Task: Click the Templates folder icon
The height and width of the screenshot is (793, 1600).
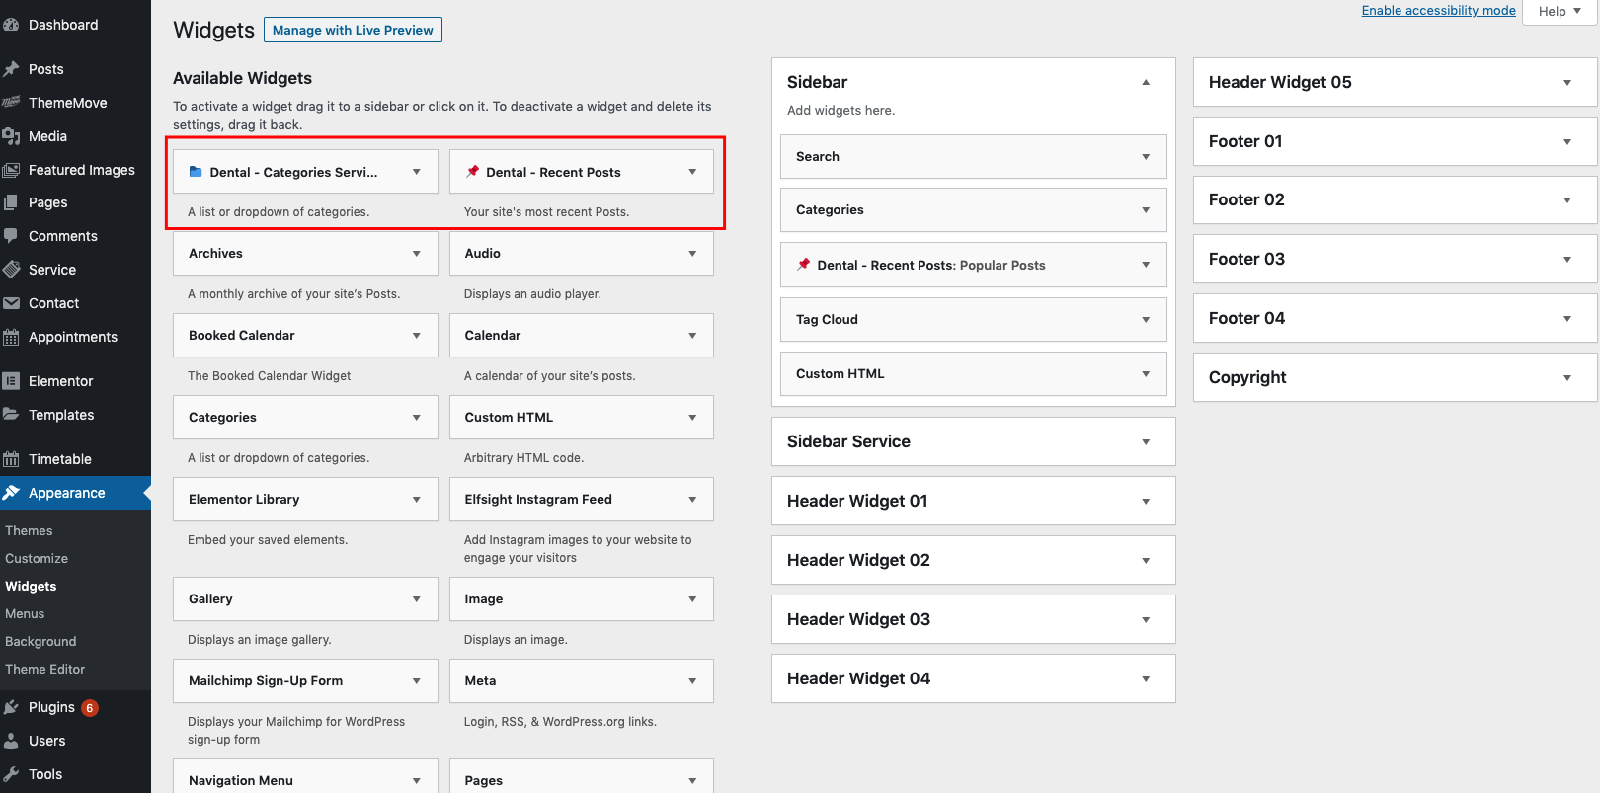Action: pyautogui.click(x=11, y=415)
